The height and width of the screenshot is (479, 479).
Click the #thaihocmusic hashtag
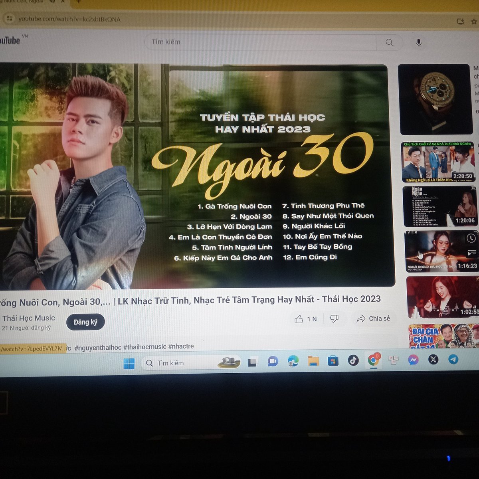pos(145,347)
